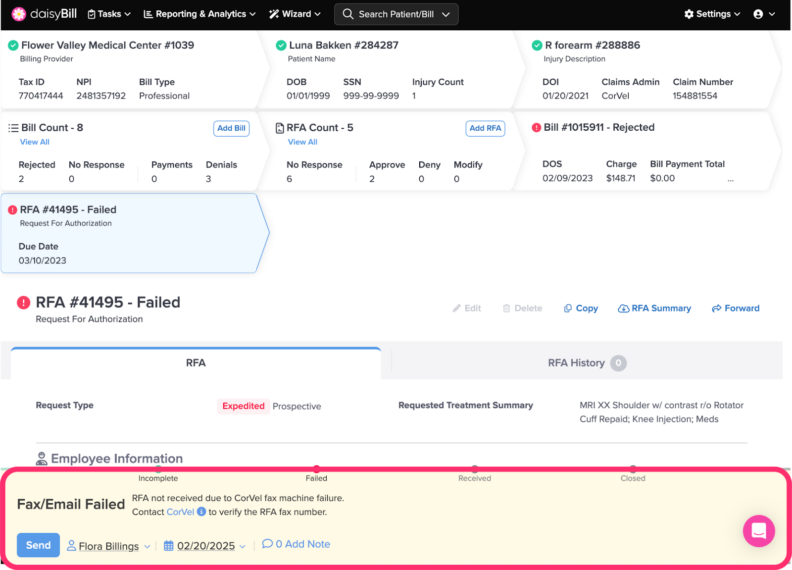Forward the RFA
792x570 pixels.
tap(736, 308)
